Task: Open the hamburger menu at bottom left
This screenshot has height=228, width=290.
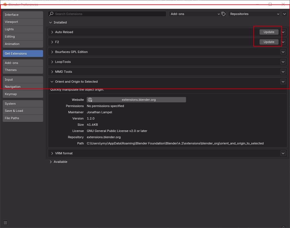Action: tap(5, 223)
